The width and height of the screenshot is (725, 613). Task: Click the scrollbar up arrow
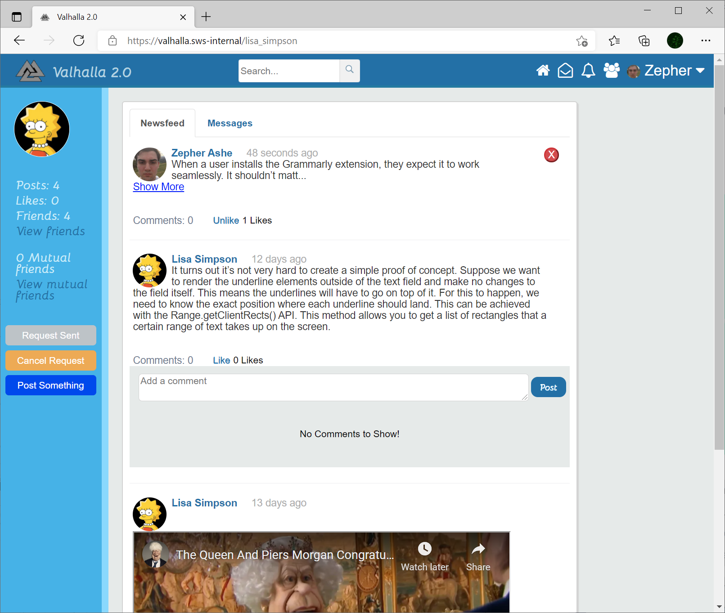tap(719, 59)
